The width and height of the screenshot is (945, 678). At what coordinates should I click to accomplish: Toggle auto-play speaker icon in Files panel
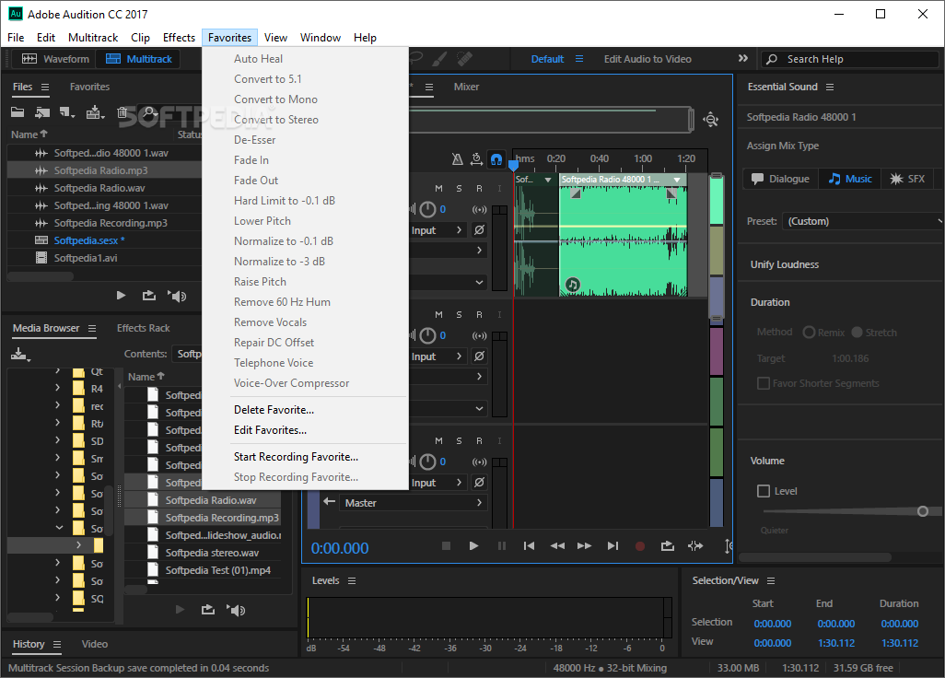tap(177, 296)
